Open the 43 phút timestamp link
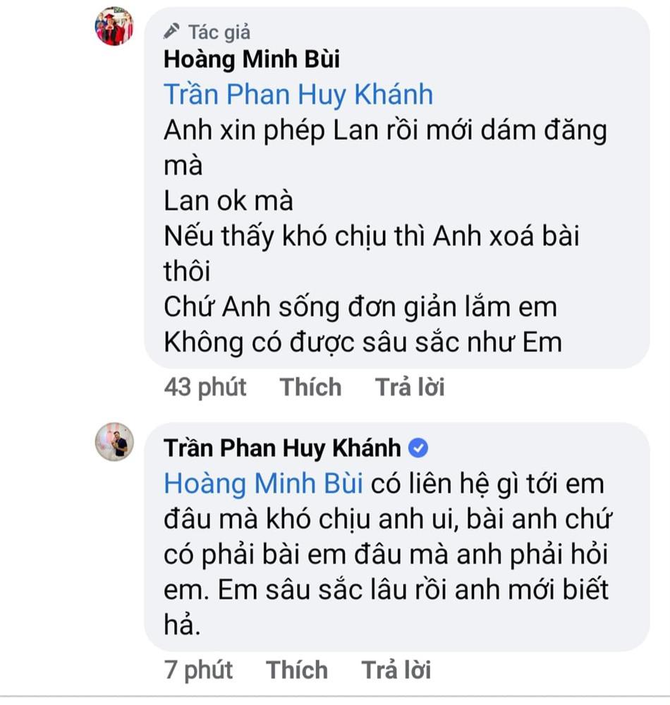Screen dimensions: 670x705 tap(205, 386)
